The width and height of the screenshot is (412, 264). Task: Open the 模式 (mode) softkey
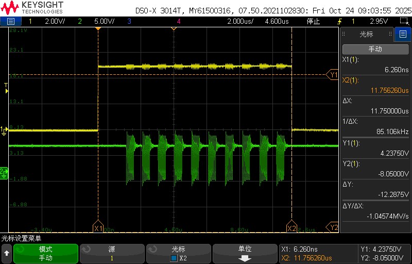[46, 253]
